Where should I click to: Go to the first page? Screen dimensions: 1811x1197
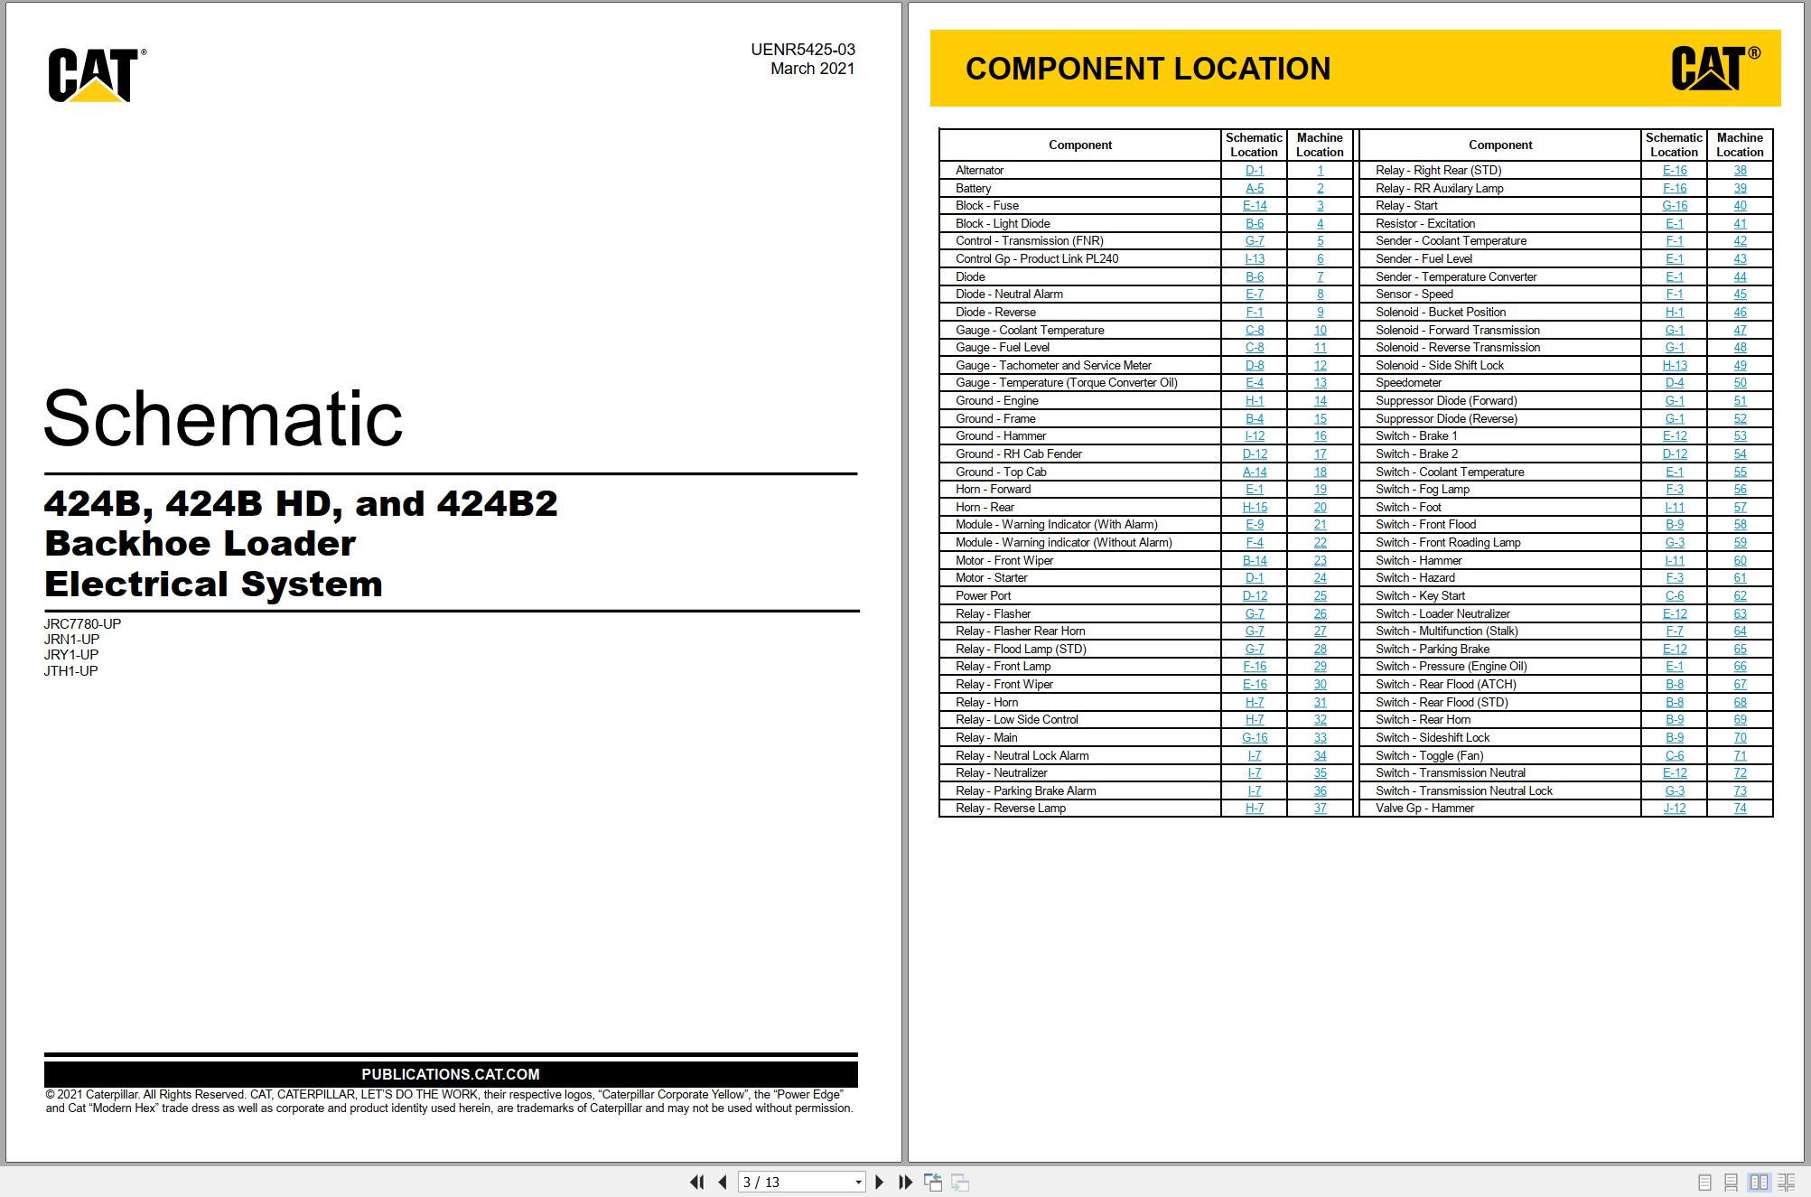point(696,1182)
